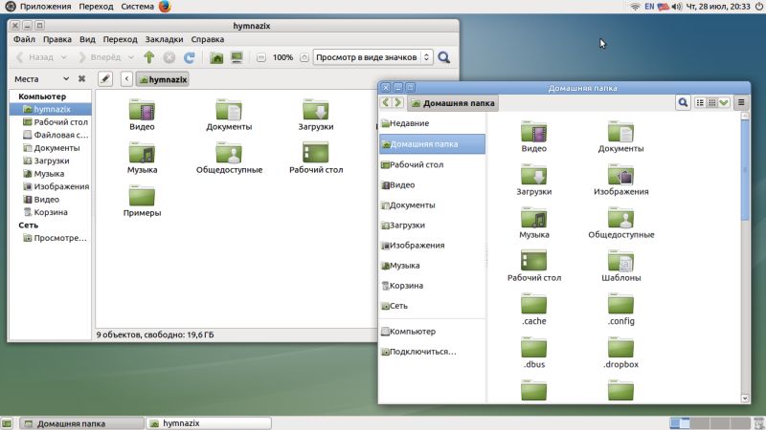This screenshot has width=766, height=430.
Task: Toggle the location edit pencil button
Action: (x=105, y=79)
